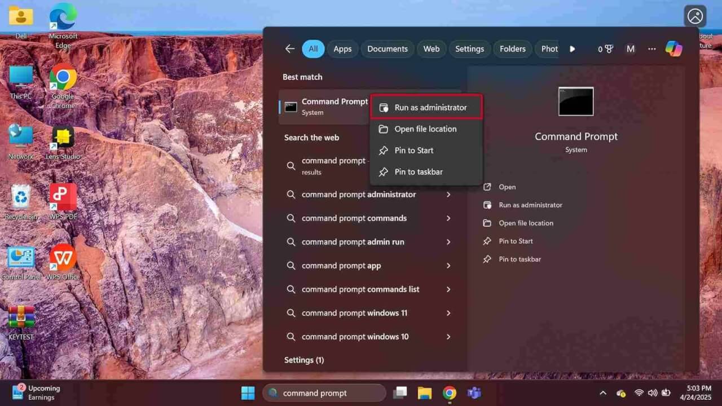The width and height of the screenshot is (722, 406).
Task: Expand the 'command prompt administrator' search suggestion
Action: (x=448, y=195)
